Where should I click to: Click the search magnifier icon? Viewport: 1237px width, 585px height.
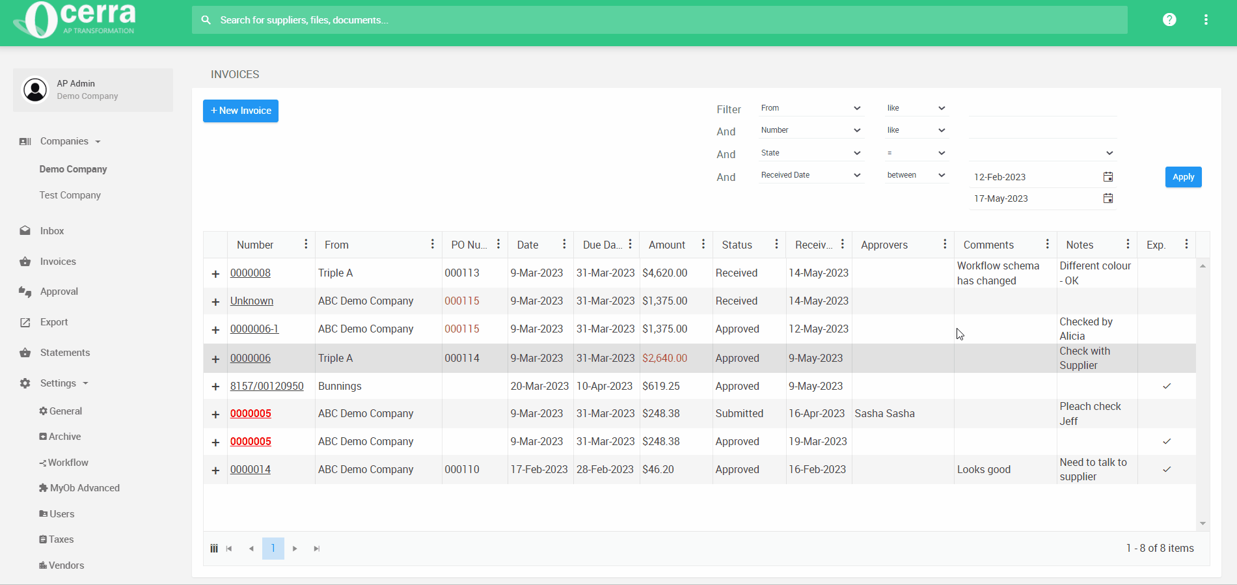(206, 20)
